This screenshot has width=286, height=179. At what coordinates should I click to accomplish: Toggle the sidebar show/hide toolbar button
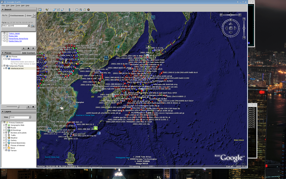(40, 10)
